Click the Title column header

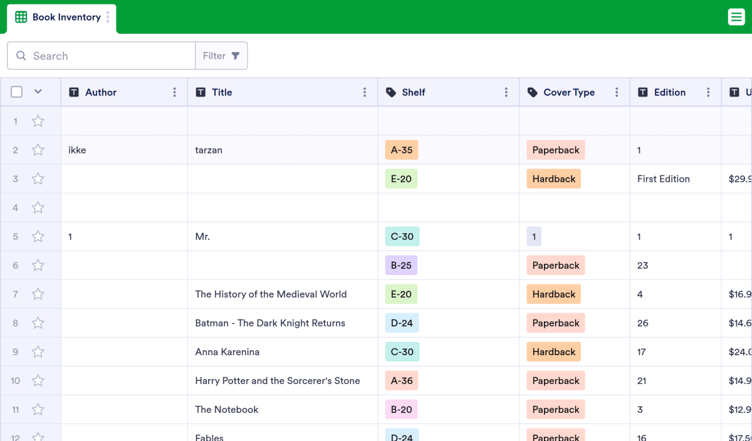coord(283,92)
